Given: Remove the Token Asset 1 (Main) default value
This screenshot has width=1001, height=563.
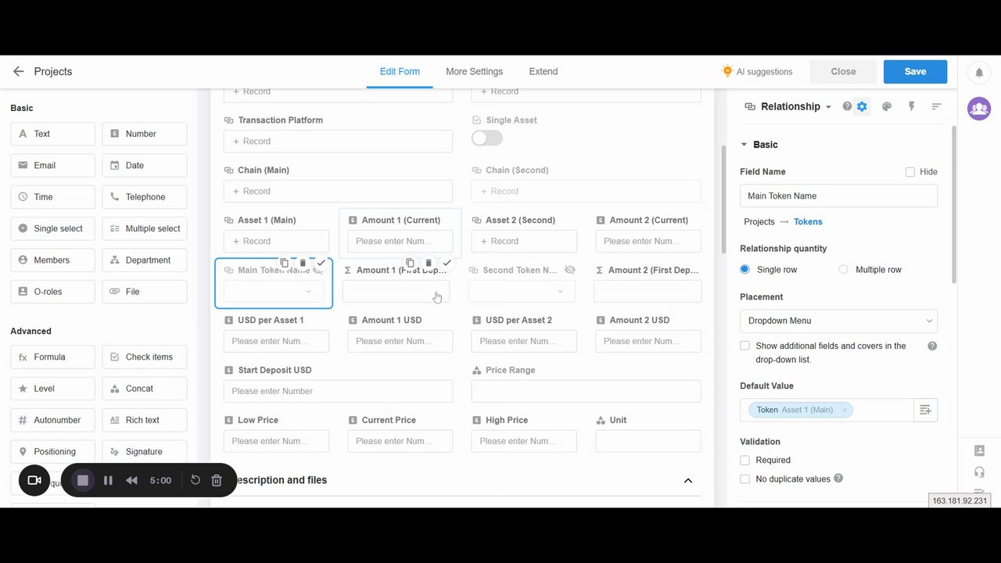Looking at the screenshot, I should (845, 410).
